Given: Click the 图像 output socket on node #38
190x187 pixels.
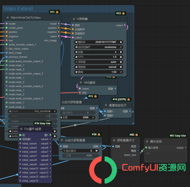Looking at the screenshot, I should pos(100,146).
